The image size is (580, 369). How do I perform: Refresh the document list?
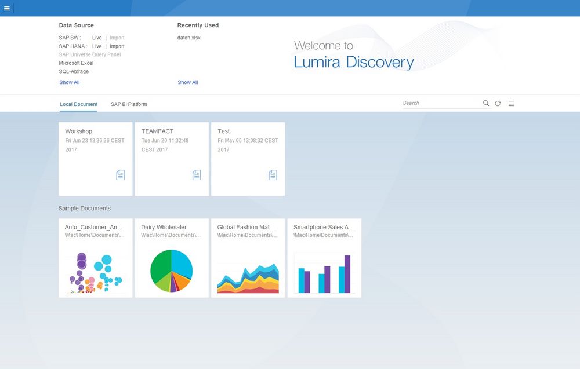pos(498,104)
